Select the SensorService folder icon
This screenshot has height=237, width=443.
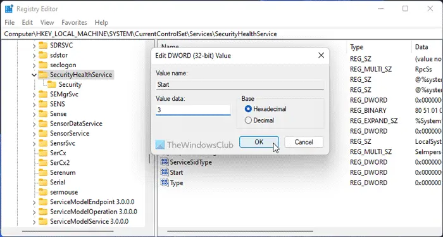click(43, 133)
